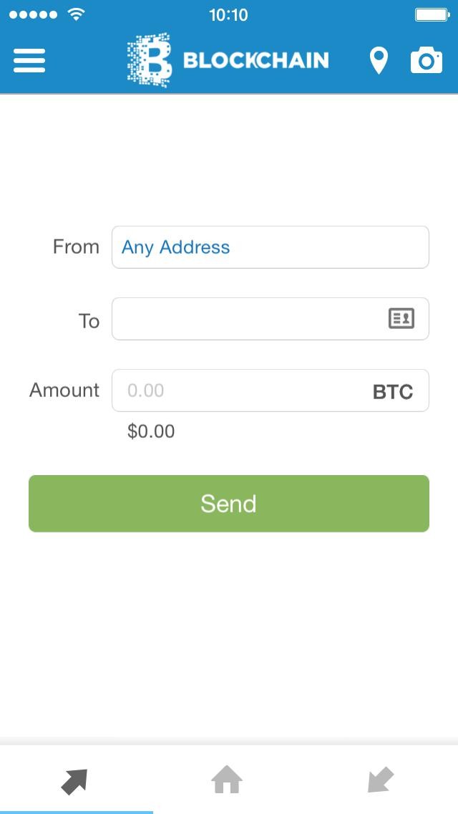458x814 pixels.
Task: Focus the To recipient address field
Action: [247, 319]
